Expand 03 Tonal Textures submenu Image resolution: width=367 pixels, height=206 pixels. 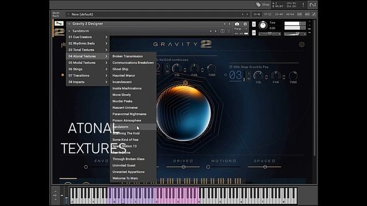[88, 50]
